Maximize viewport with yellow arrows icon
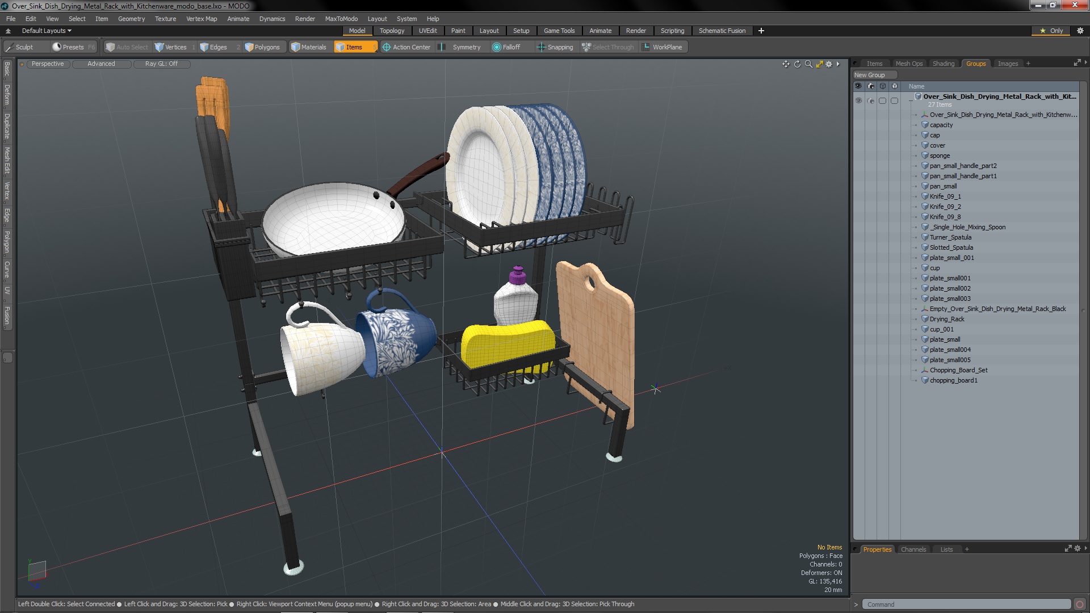The image size is (1090, 613). click(819, 64)
